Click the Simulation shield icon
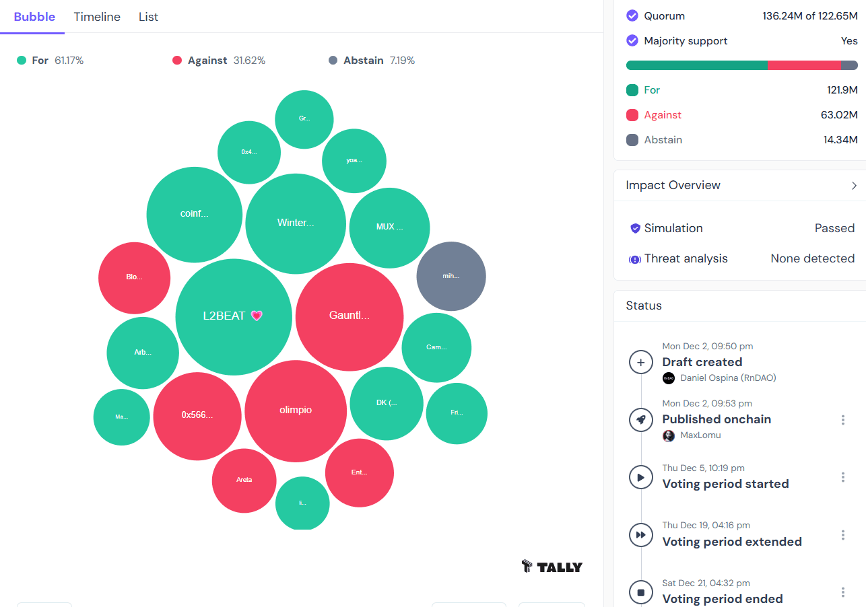 635,229
